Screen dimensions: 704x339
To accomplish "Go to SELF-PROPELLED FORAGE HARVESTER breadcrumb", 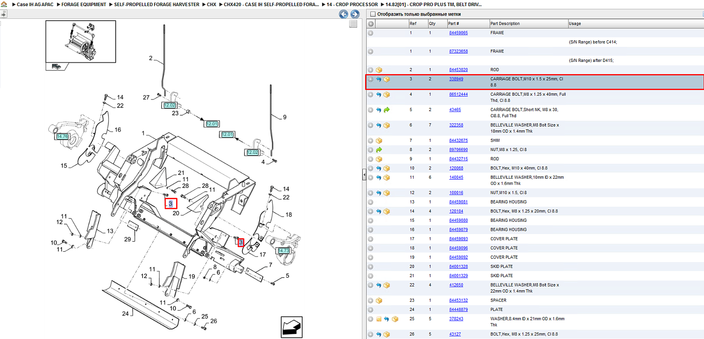I will (157, 4).
